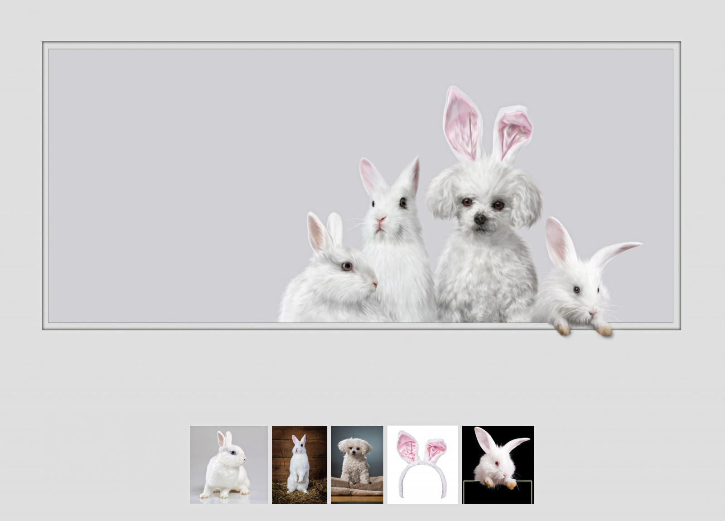Click the leftmost rabbit's eye in the painting
The height and width of the screenshot is (521, 725).
tap(347, 266)
